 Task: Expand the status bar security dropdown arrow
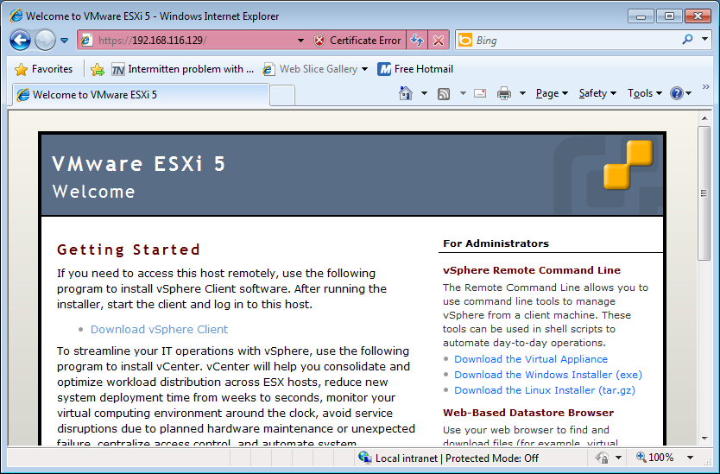(x=618, y=458)
